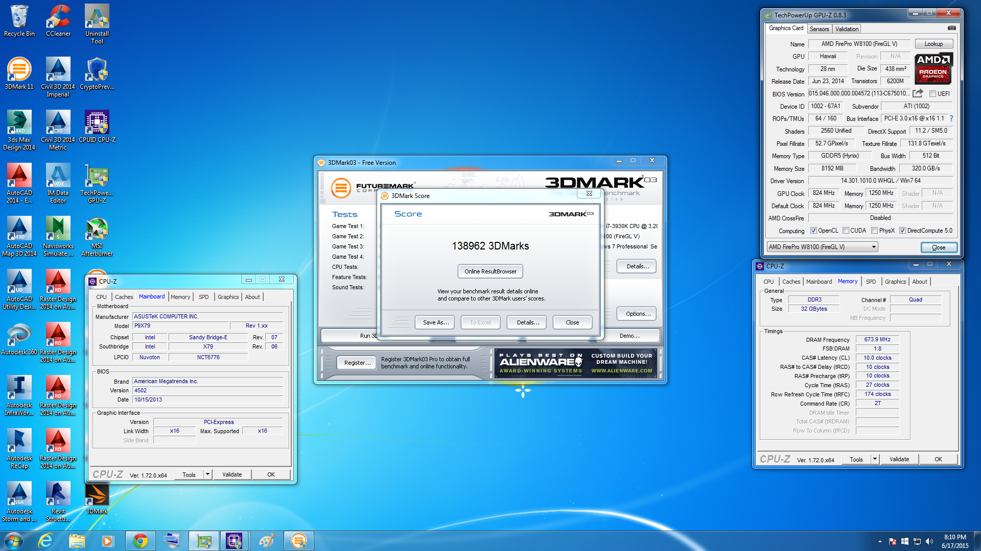Open AutoCAD Map 3D 2014
Screen dimensions: 981x551
point(19,236)
